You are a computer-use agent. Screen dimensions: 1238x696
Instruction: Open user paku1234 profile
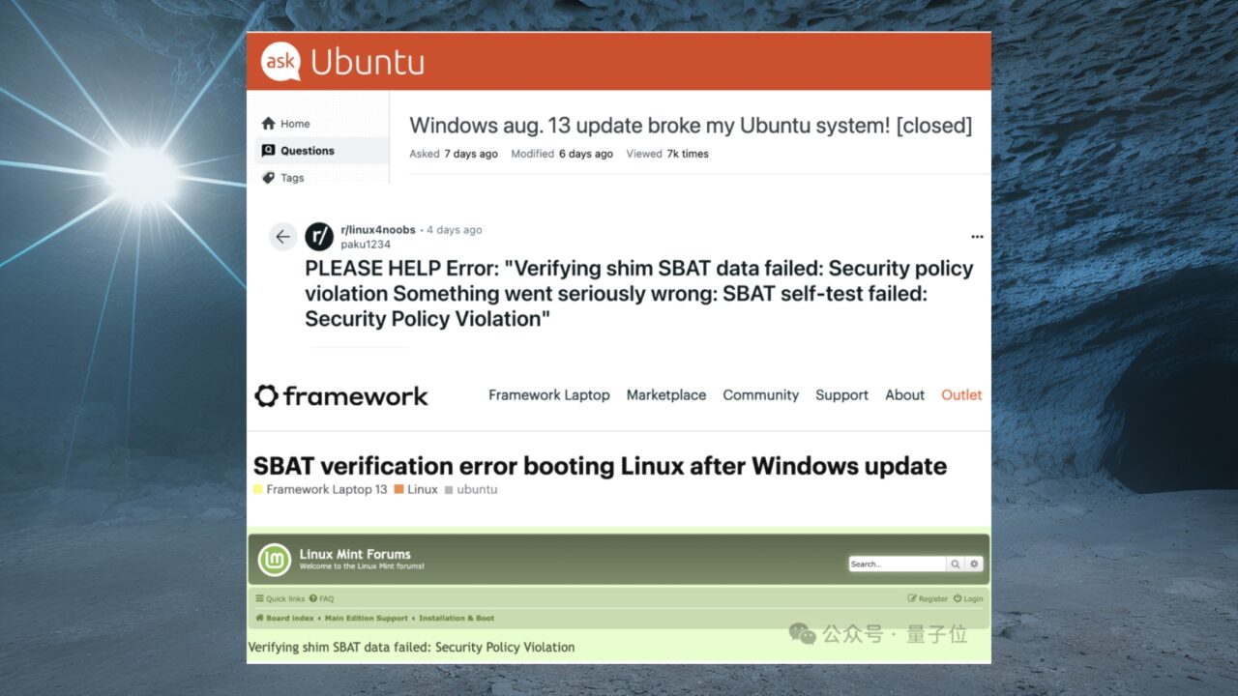coord(367,245)
